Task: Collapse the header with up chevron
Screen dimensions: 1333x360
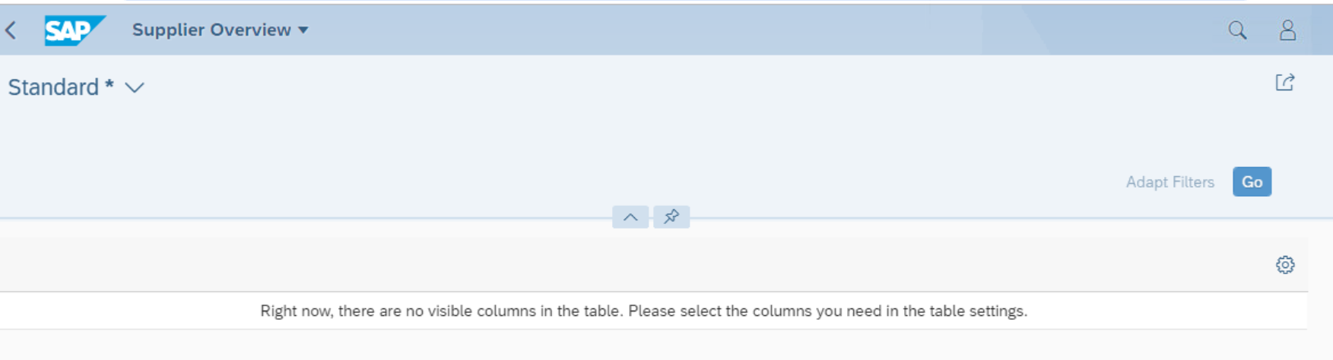Action: pos(630,217)
